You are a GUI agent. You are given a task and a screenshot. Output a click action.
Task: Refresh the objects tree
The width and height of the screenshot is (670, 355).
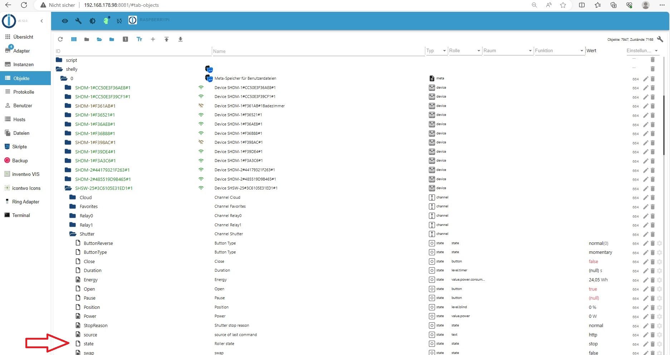tap(60, 39)
